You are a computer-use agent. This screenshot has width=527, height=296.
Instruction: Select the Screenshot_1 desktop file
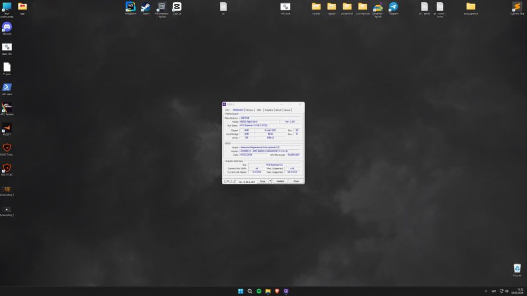coord(7,191)
